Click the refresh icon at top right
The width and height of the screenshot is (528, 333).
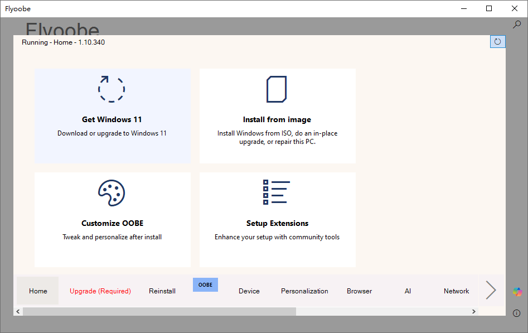pos(497,42)
